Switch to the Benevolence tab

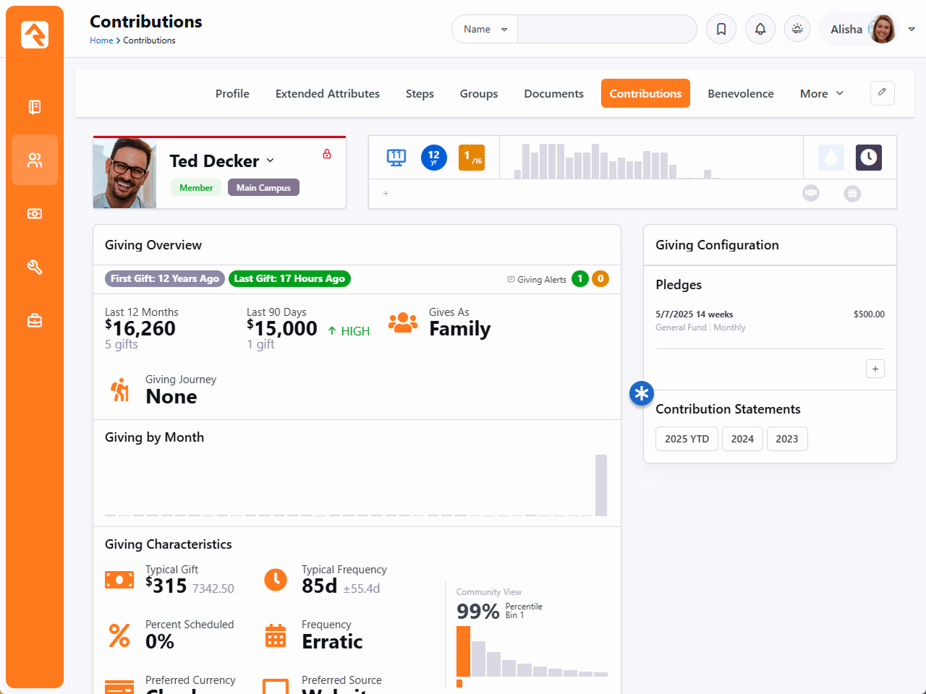click(740, 94)
